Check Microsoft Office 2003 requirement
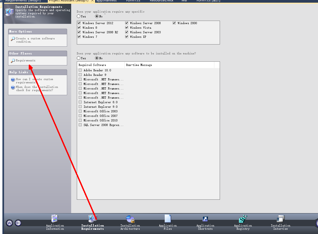The image size is (318, 234). click(80, 111)
